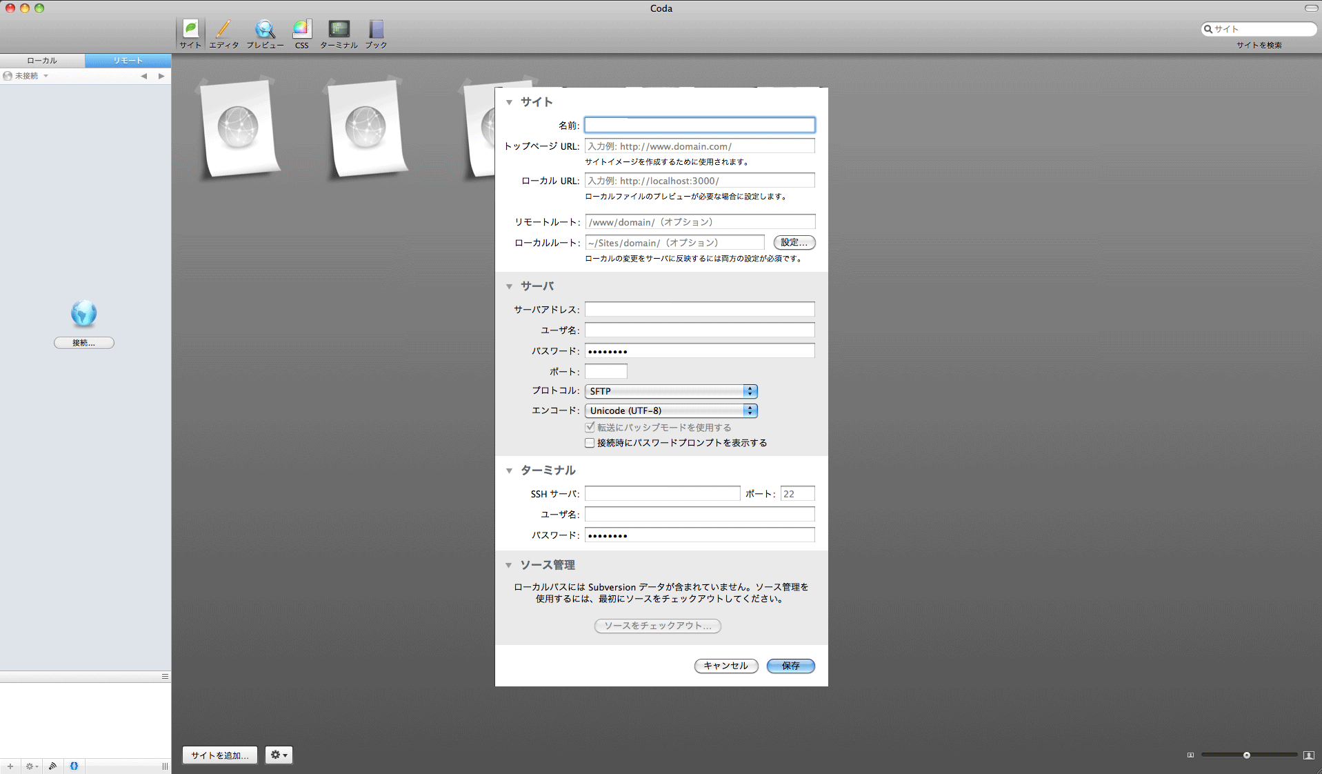Focus the ローカル URL field
The width and height of the screenshot is (1322, 774).
[700, 181]
